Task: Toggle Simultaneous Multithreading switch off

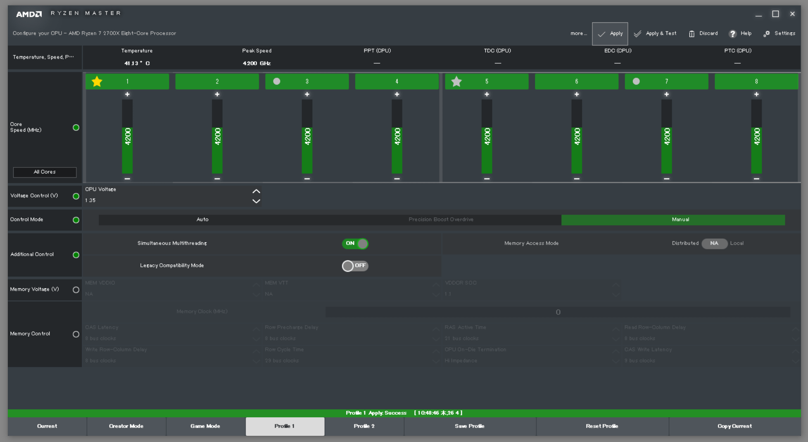Action: [x=355, y=243]
